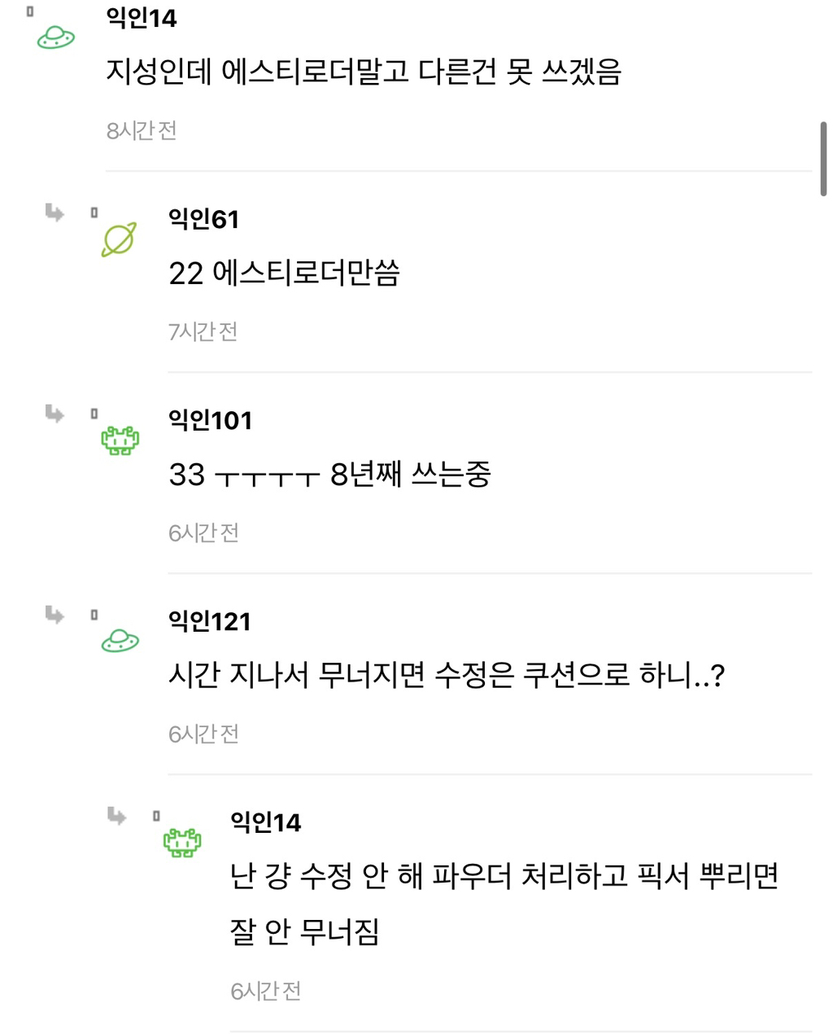833x1034 pixels.
Task: Click the space invader avatar on 익인14's nested reply
Action: pos(182,843)
